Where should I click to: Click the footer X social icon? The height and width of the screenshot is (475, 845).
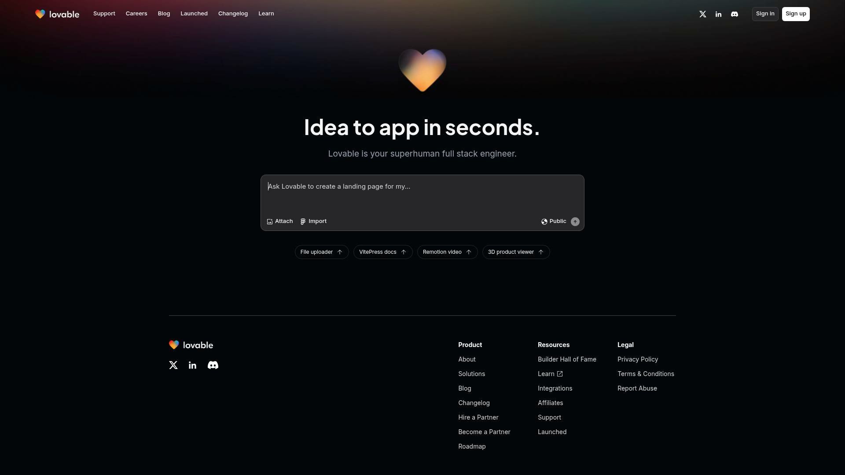173,365
